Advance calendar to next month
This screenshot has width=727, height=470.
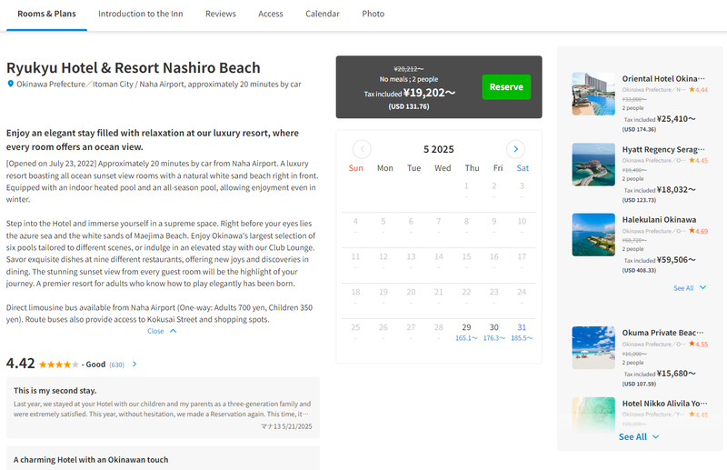(x=515, y=149)
